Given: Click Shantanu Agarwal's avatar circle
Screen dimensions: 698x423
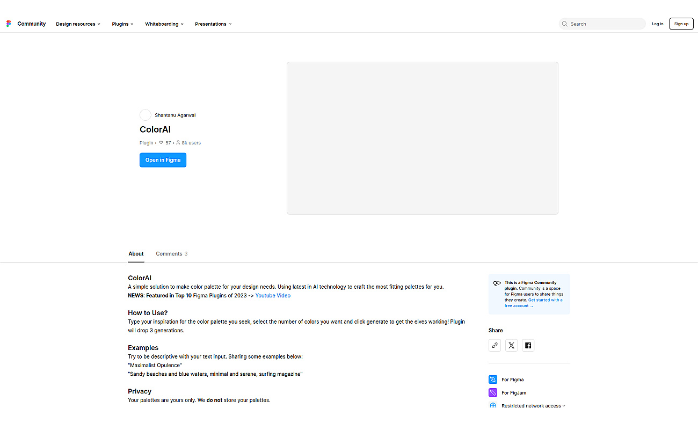Looking at the screenshot, I should [145, 115].
